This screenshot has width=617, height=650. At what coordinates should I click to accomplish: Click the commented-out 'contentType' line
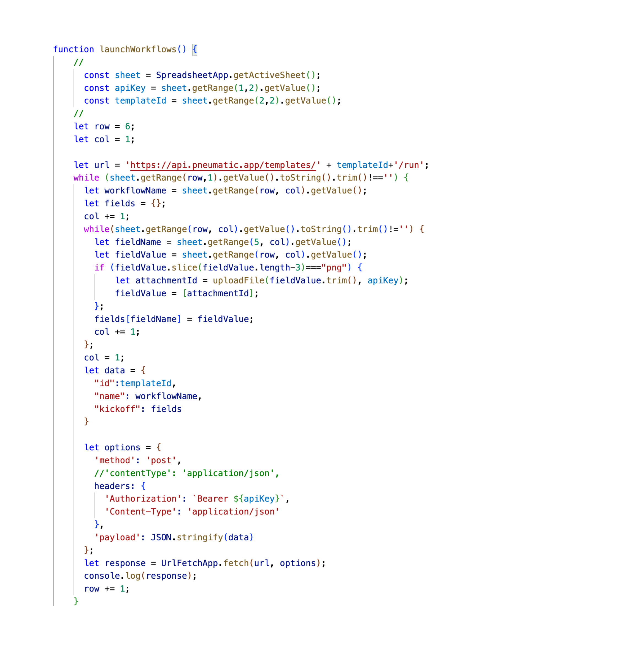coord(187,473)
